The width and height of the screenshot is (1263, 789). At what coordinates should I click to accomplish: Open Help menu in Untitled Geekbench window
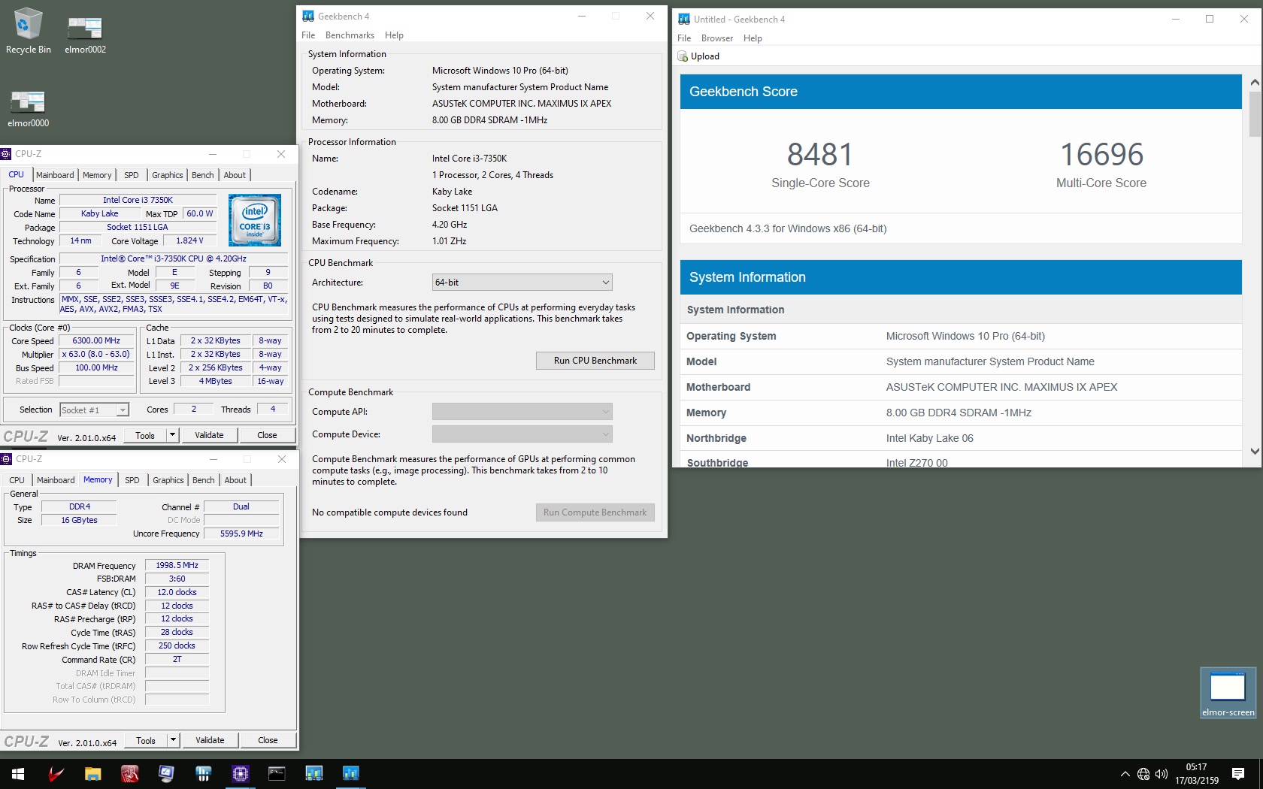(753, 38)
